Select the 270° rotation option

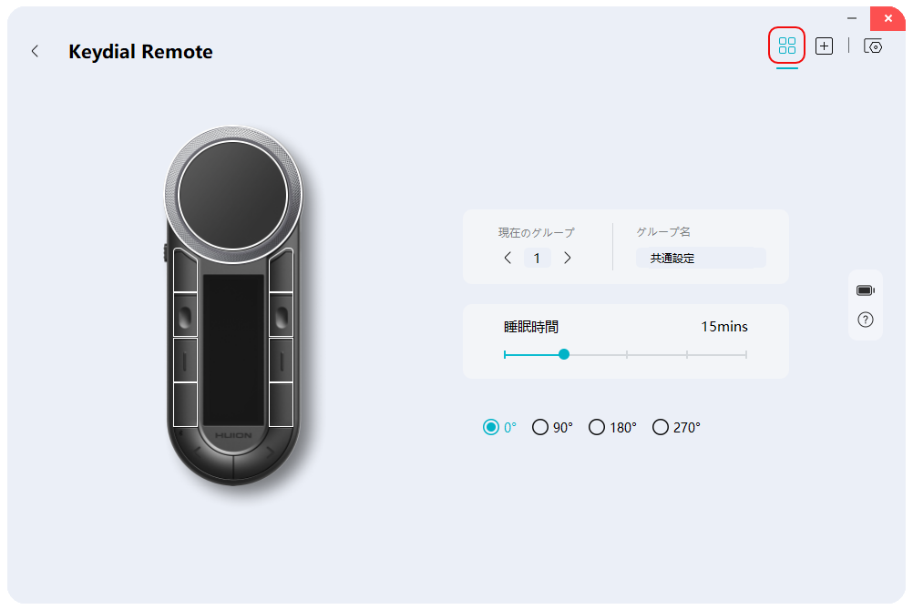pyautogui.click(x=661, y=427)
